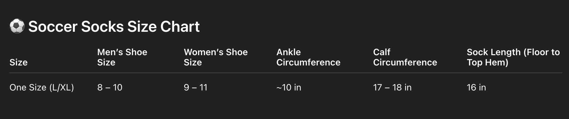Screen dimensions: 569x119
Task: Select the ~10 in ankle value
Action: point(289,88)
